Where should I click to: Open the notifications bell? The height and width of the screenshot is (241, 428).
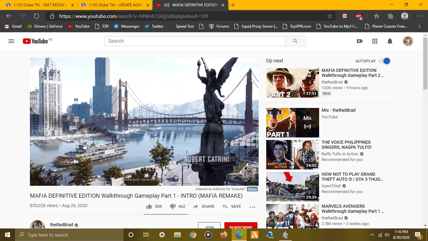[x=390, y=41]
